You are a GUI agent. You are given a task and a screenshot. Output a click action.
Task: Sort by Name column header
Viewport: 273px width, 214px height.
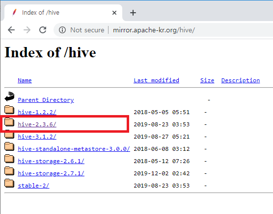click(x=25, y=80)
